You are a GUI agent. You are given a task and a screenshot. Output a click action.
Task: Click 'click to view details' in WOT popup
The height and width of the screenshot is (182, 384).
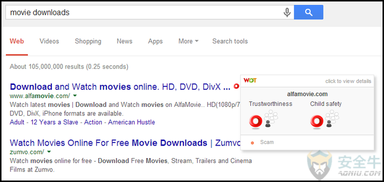coord(348,81)
